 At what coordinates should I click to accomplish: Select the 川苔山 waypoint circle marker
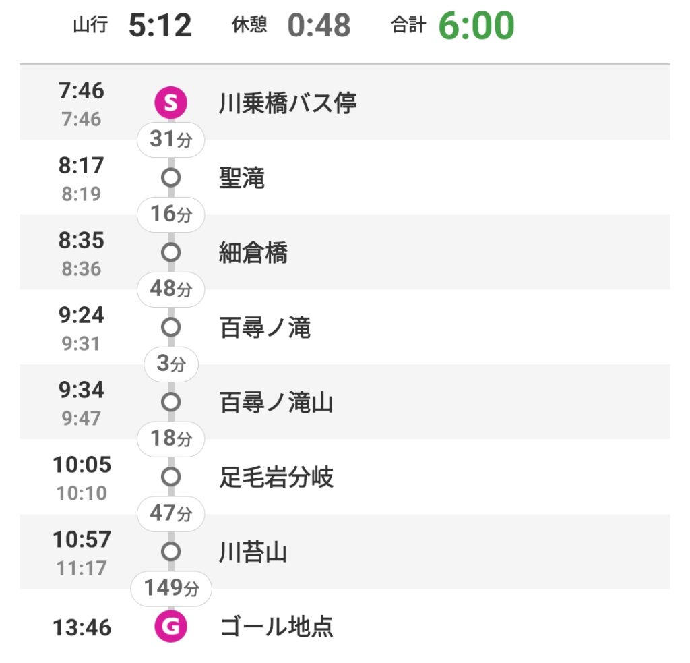(x=170, y=552)
